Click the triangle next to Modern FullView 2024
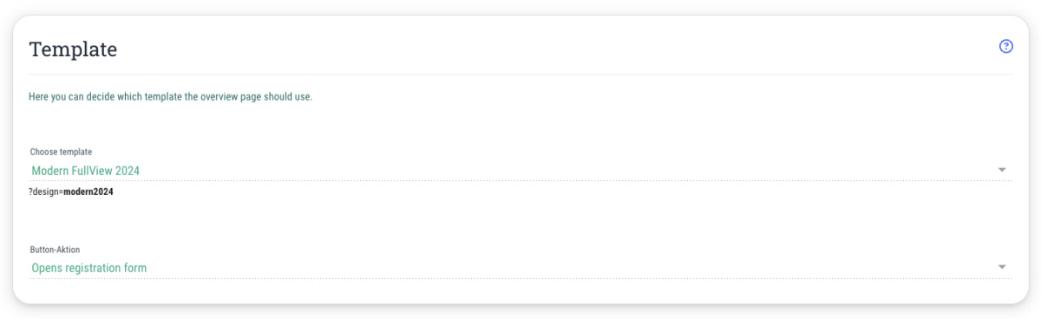This screenshot has height=319, width=1041. tap(1002, 171)
